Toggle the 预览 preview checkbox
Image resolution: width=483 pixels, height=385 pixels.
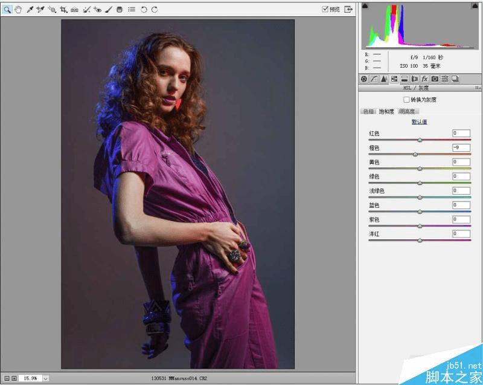(325, 9)
